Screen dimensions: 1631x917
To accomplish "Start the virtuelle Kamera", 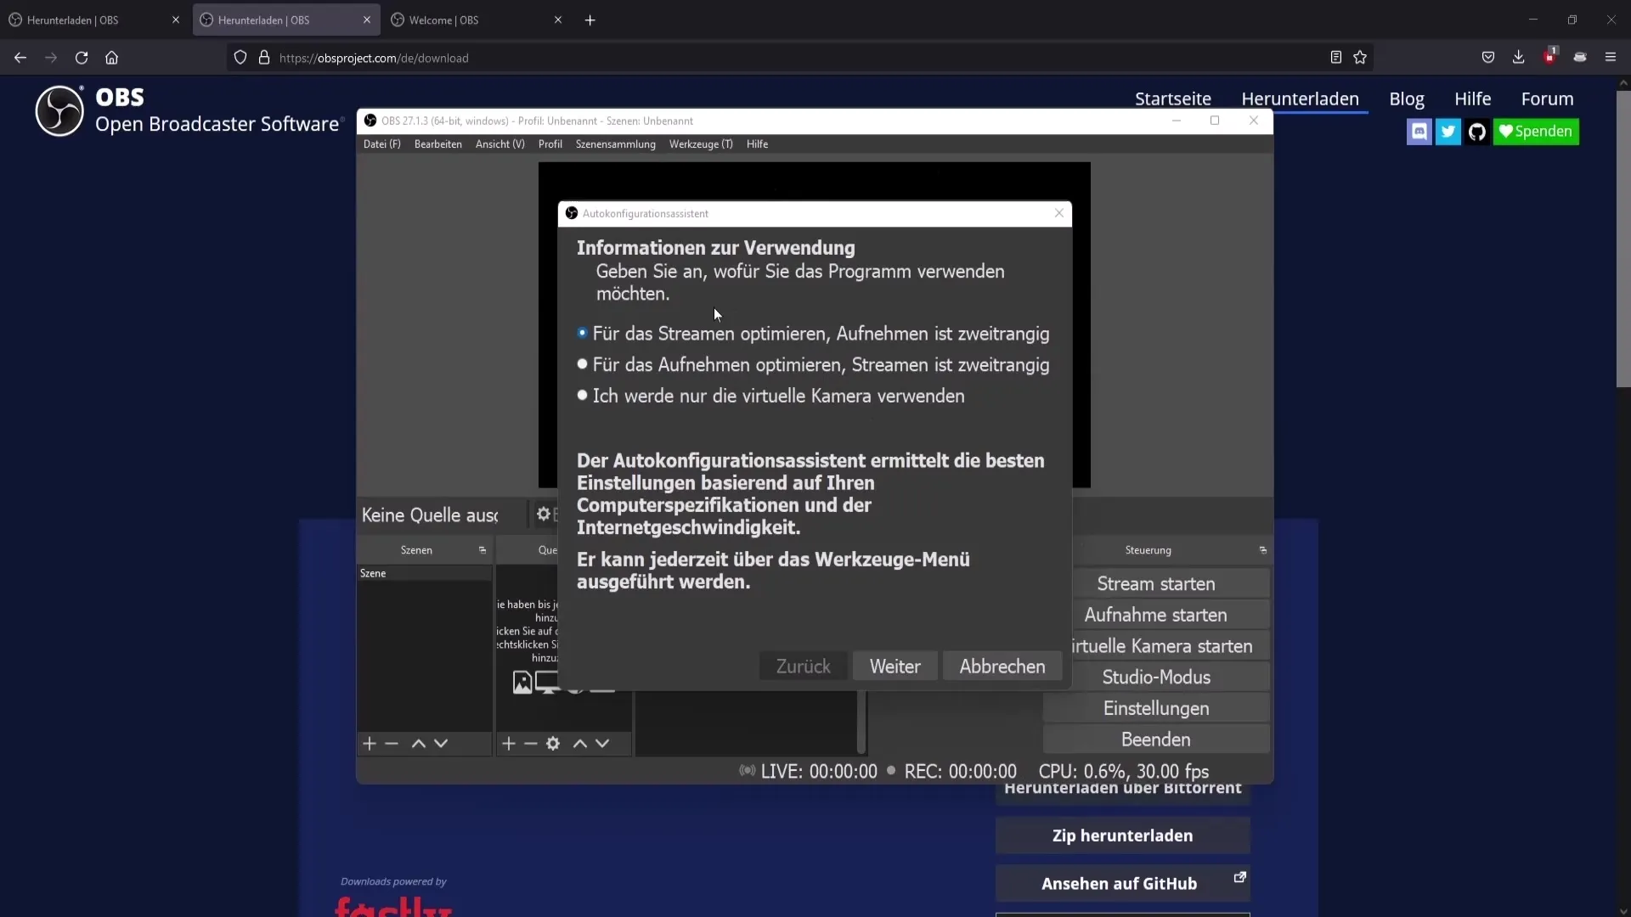I will click(x=1171, y=646).
